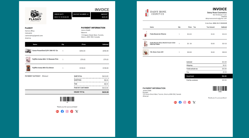Click 'Thank you for your purchase!' on Daisy Rose
249x138 pixels.
[x=217, y=98]
